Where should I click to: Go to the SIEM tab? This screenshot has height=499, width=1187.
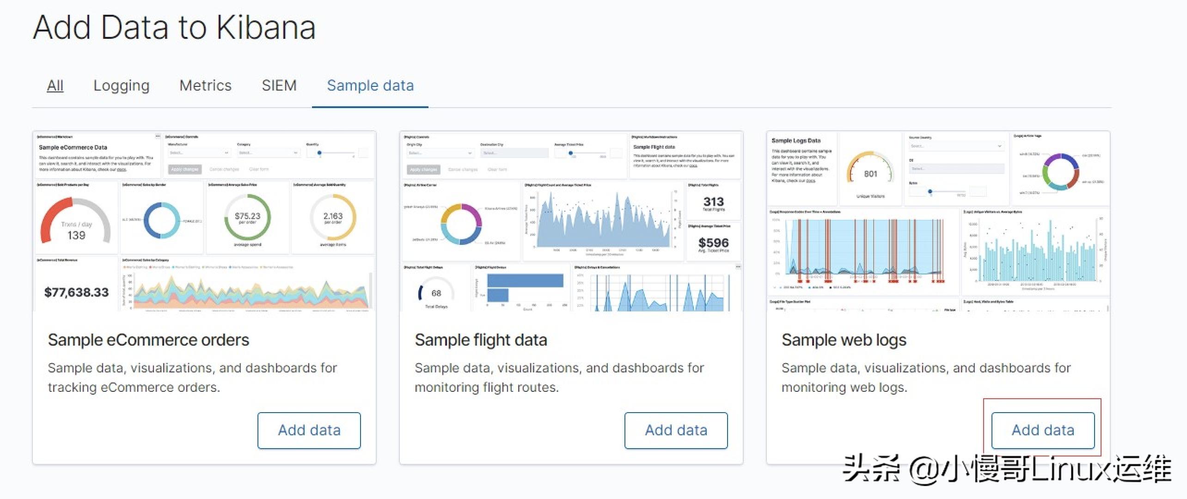coord(279,85)
